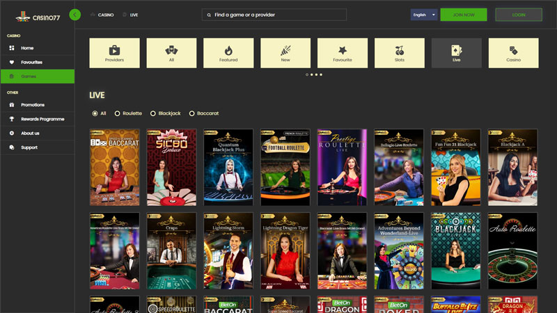This screenshot has height=313, width=557.
Task: Open Buffalo Blitz Live game thumbnail
Action: [456, 305]
